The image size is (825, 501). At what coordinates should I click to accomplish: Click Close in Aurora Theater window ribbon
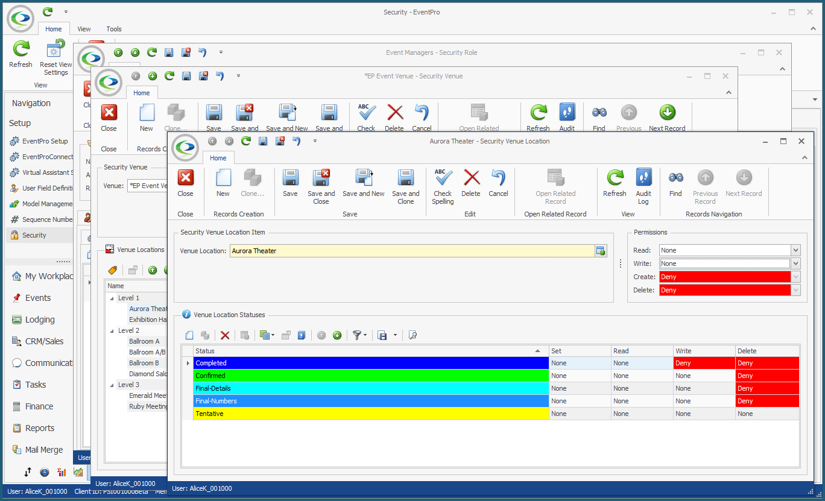tap(185, 183)
